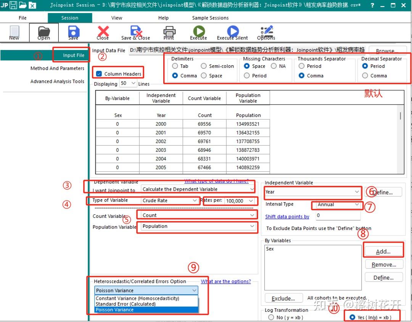Click the Year cell 2003
The height and width of the screenshot is (322, 412).
pyautogui.click(x=161, y=150)
